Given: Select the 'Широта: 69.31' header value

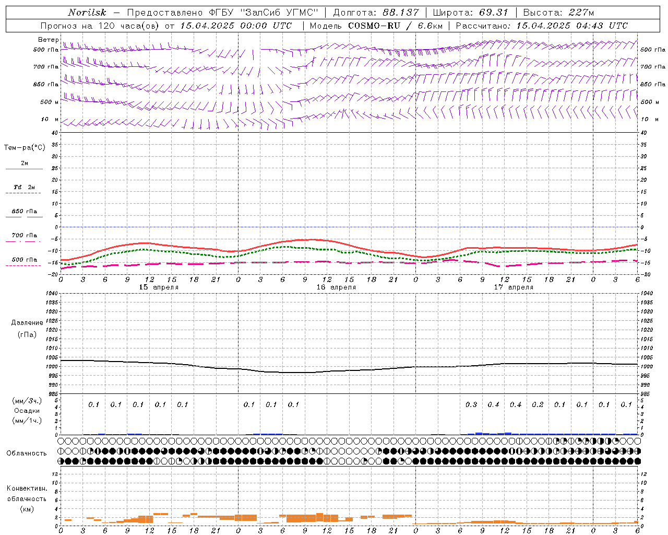Looking at the screenshot, I should 471,13.
